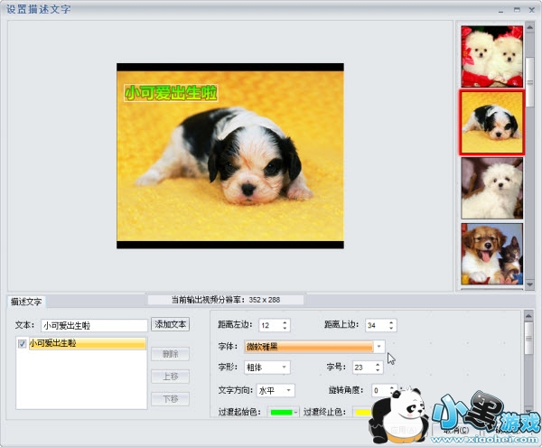Select the black and white puppy thumbnail
The width and height of the screenshot is (542, 447).
491,122
